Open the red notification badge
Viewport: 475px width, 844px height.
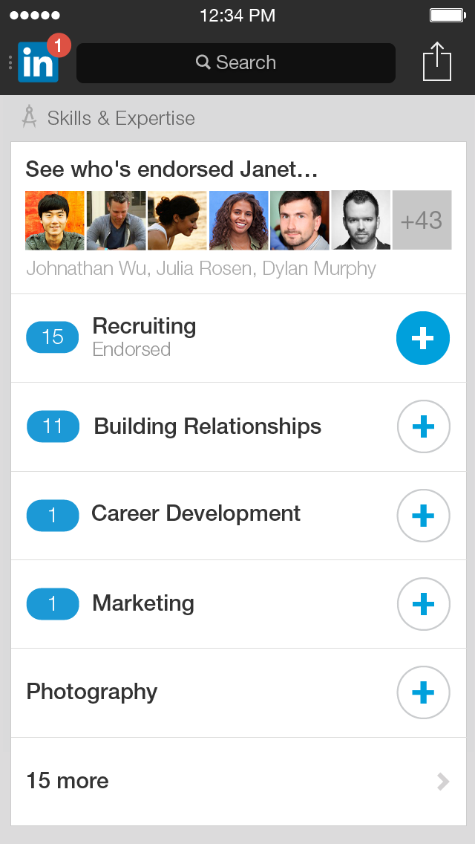click(x=58, y=46)
